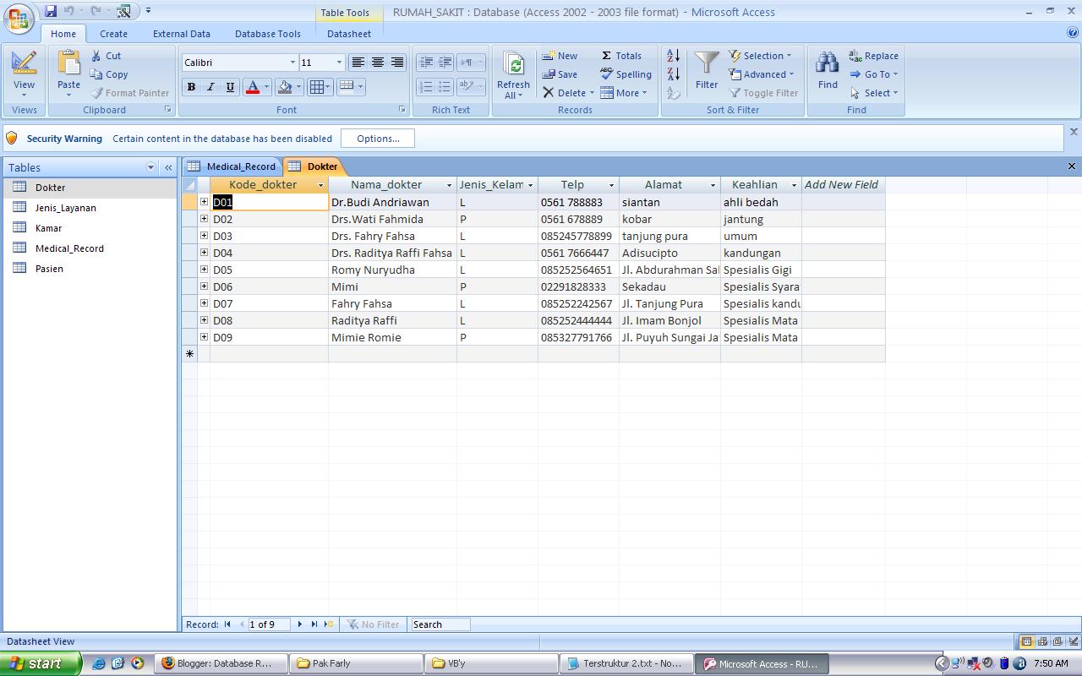
Task: Open the Go To dropdown
Action: 874,74
